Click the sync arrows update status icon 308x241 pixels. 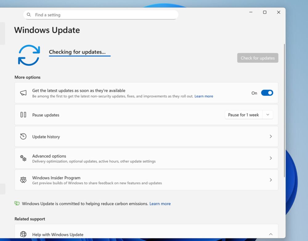pos(29,55)
